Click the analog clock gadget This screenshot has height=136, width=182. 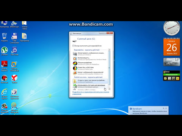[172, 28]
